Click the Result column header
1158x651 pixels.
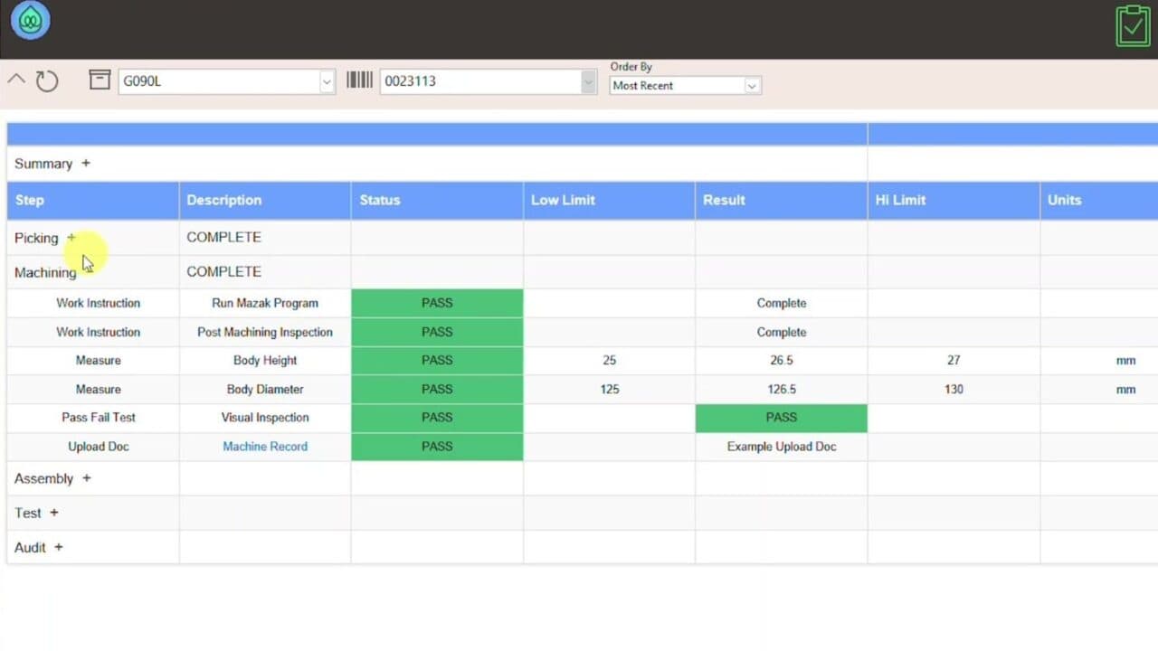coord(724,200)
